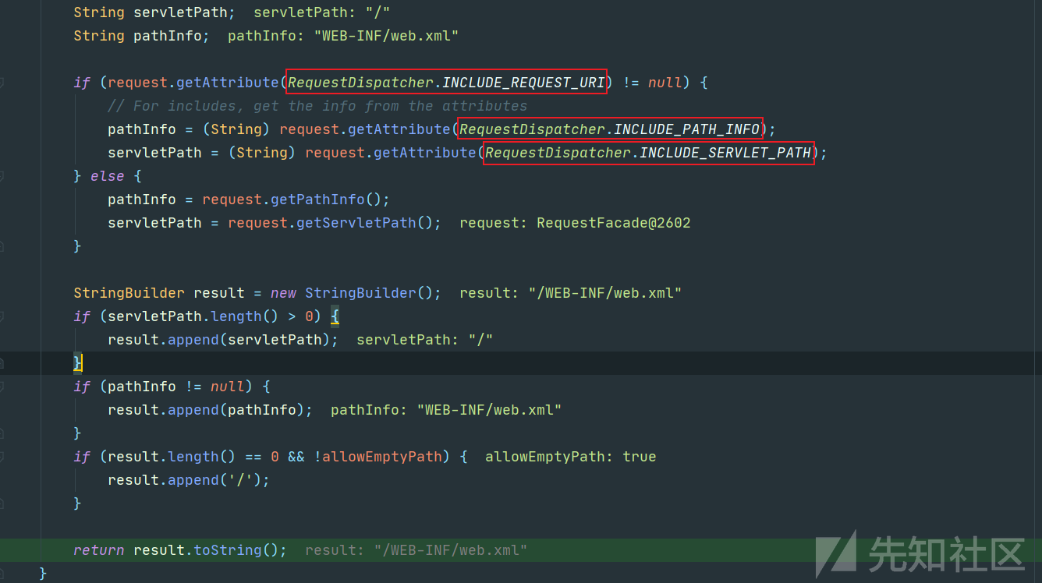Click 'StringBuilder result' variable declaration

[159, 293]
